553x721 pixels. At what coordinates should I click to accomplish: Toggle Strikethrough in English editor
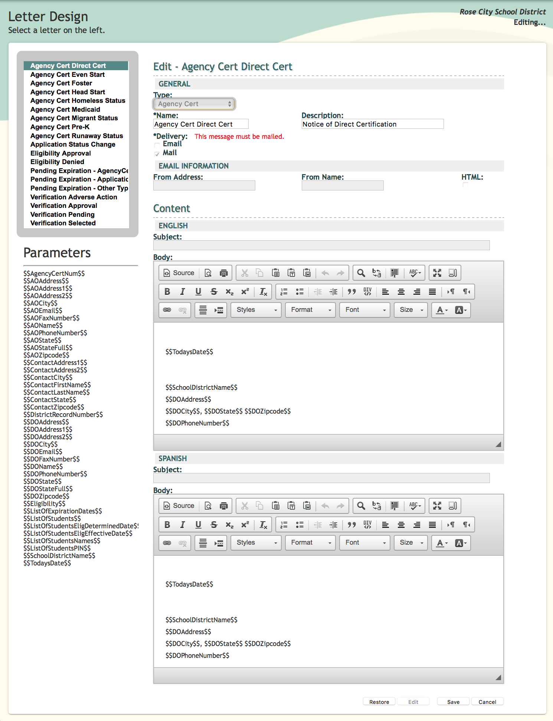point(214,292)
